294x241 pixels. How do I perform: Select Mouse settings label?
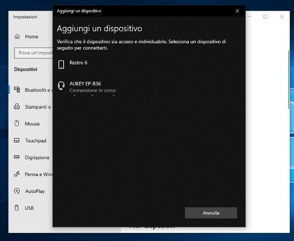pos(32,124)
